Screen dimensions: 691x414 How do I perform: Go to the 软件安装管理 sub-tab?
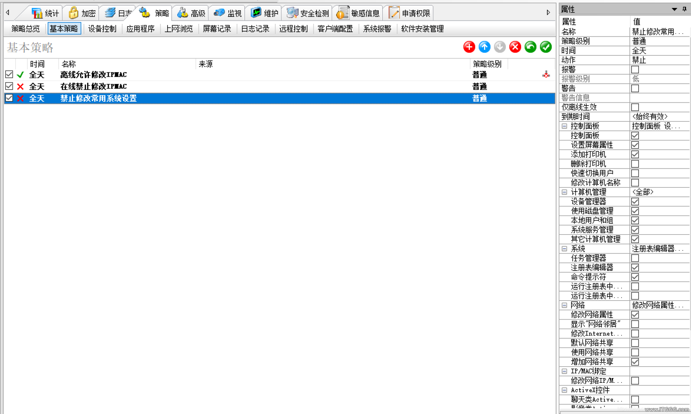pyautogui.click(x=422, y=29)
